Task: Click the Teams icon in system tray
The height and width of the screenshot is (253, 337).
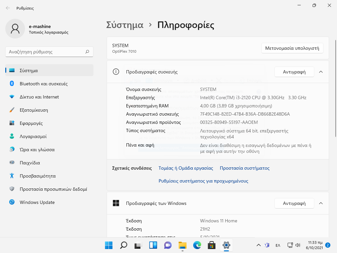Action: click(x=267, y=245)
